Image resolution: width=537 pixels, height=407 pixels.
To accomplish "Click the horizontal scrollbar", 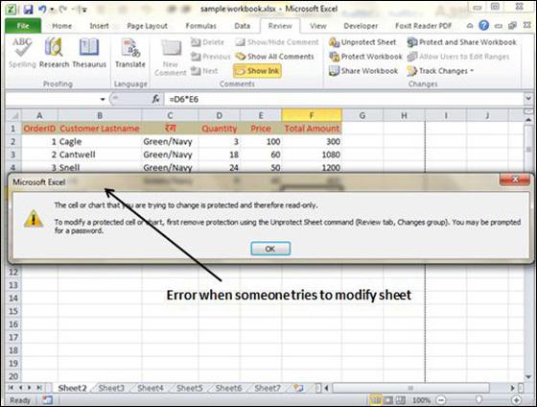I will [x=410, y=388].
